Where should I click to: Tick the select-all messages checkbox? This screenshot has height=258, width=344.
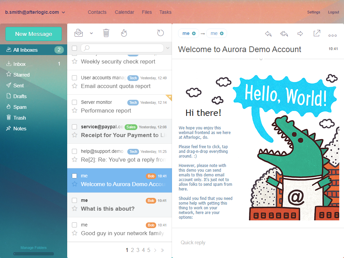coord(75,48)
